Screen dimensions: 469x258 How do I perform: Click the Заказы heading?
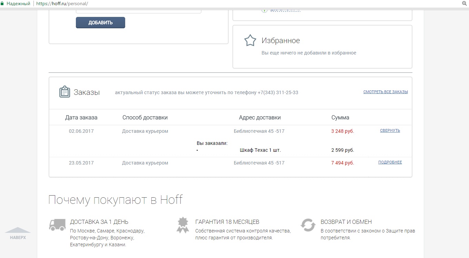coord(87,92)
